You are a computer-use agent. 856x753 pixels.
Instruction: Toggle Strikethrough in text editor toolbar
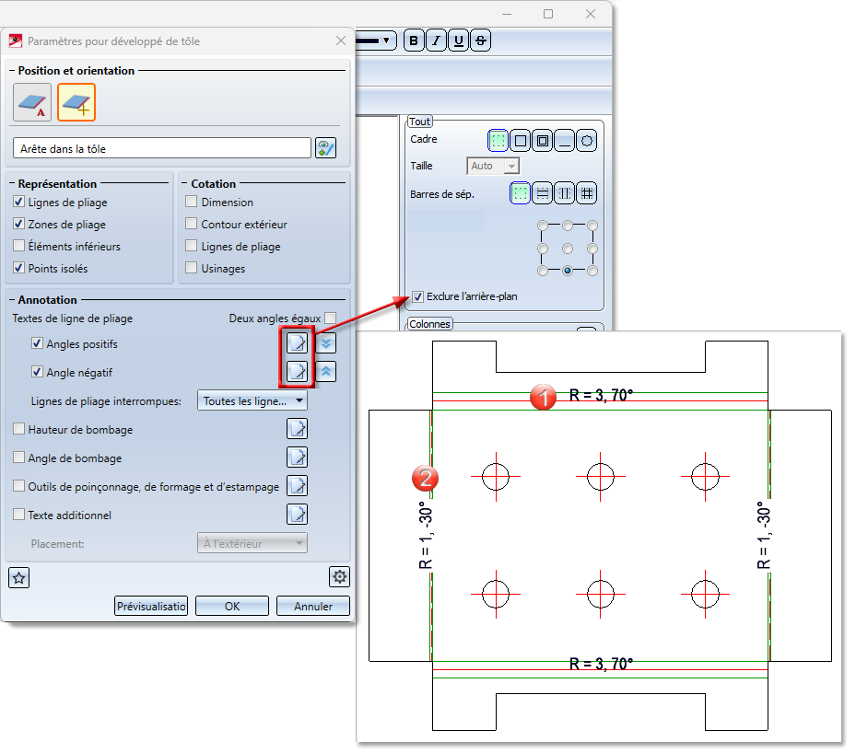pos(480,41)
